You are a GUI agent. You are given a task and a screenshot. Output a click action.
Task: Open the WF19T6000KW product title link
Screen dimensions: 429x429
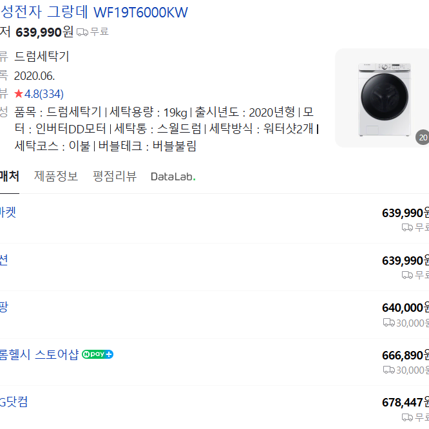[94, 12]
